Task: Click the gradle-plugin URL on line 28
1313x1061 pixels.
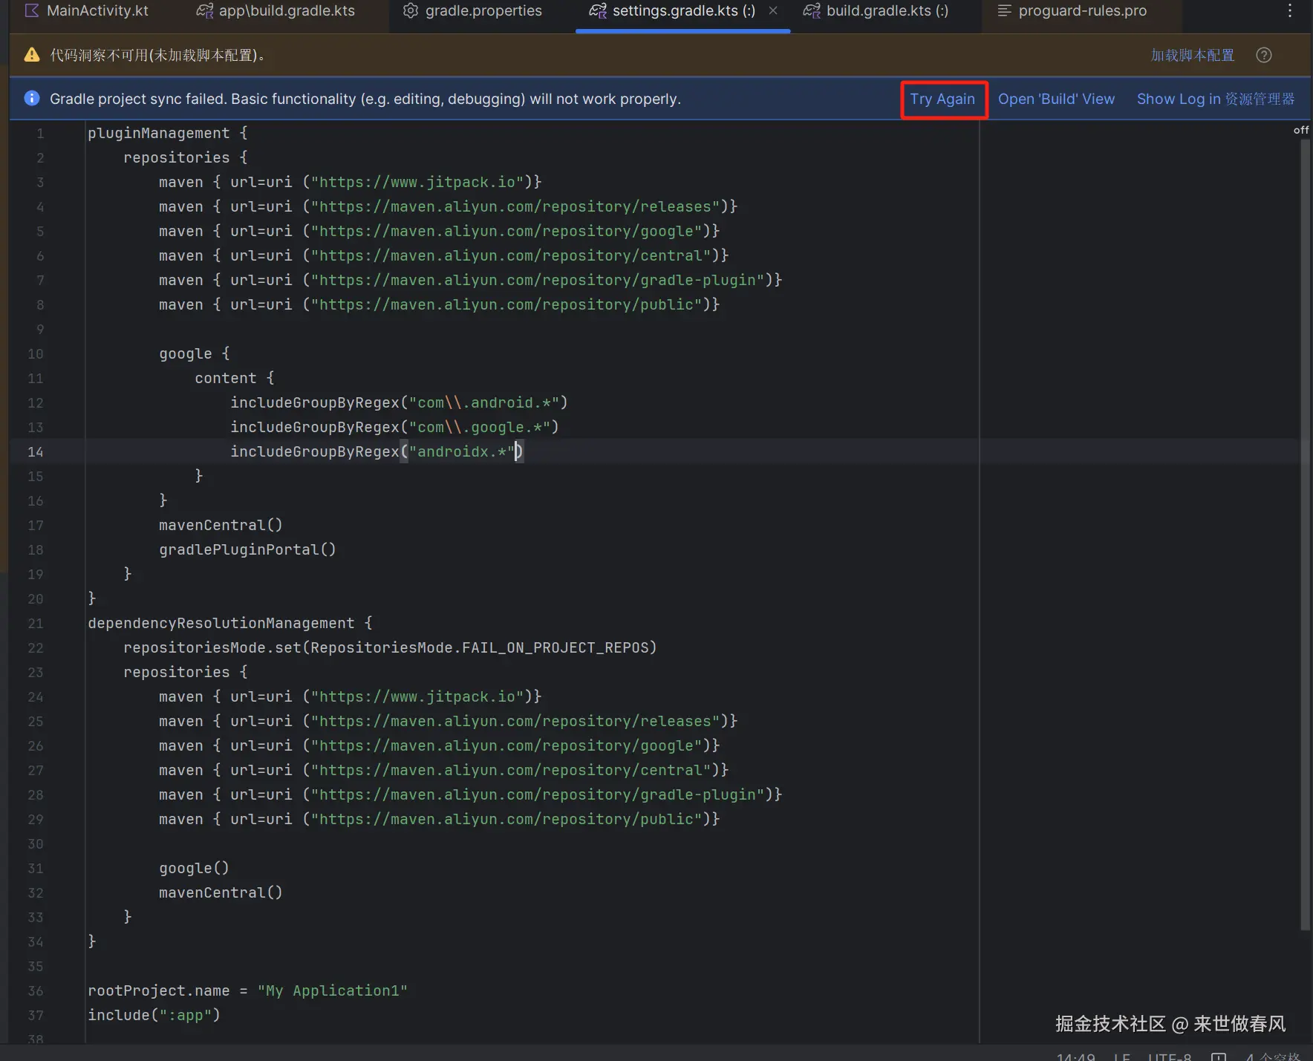Action: click(x=538, y=794)
